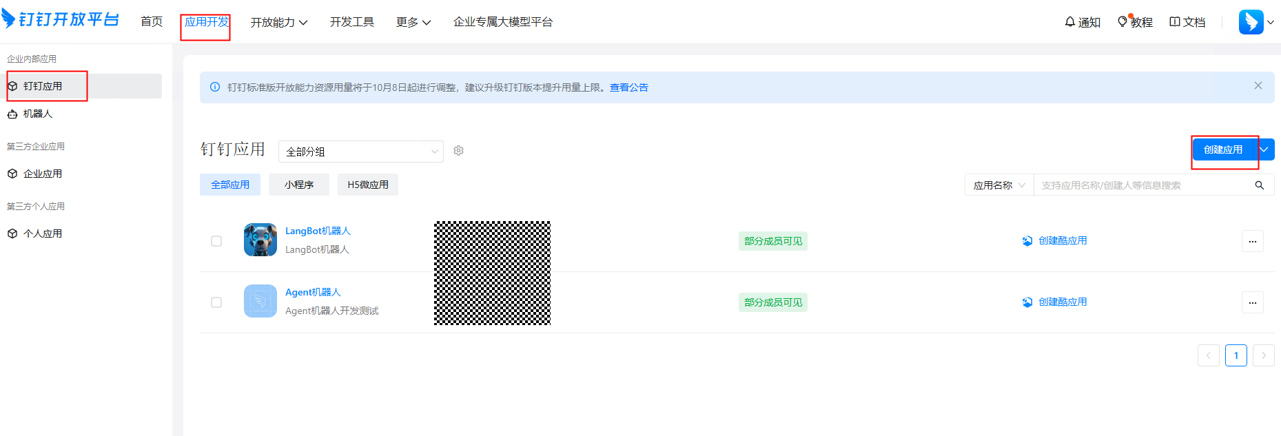Open 应用开发 in top navigation

point(206,22)
